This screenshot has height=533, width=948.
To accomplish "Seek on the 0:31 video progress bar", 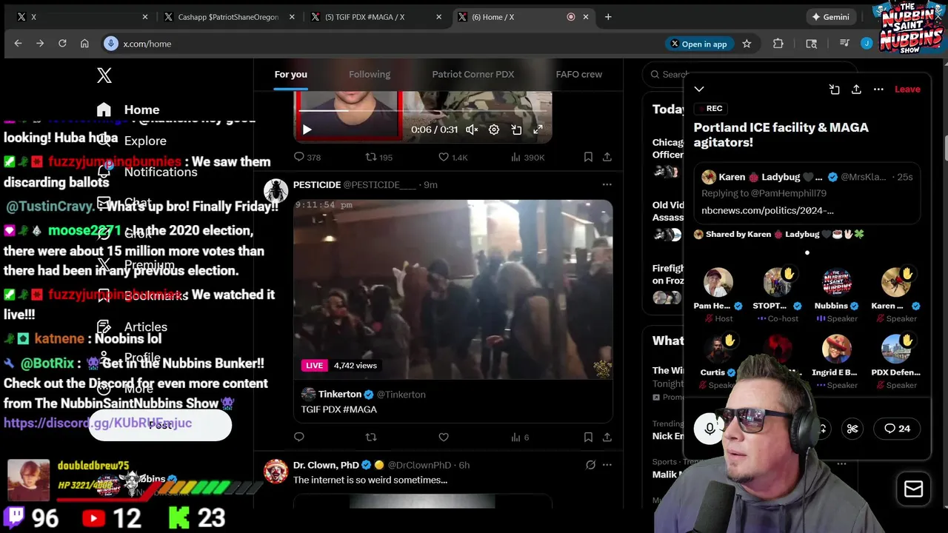I will [423, 111].
